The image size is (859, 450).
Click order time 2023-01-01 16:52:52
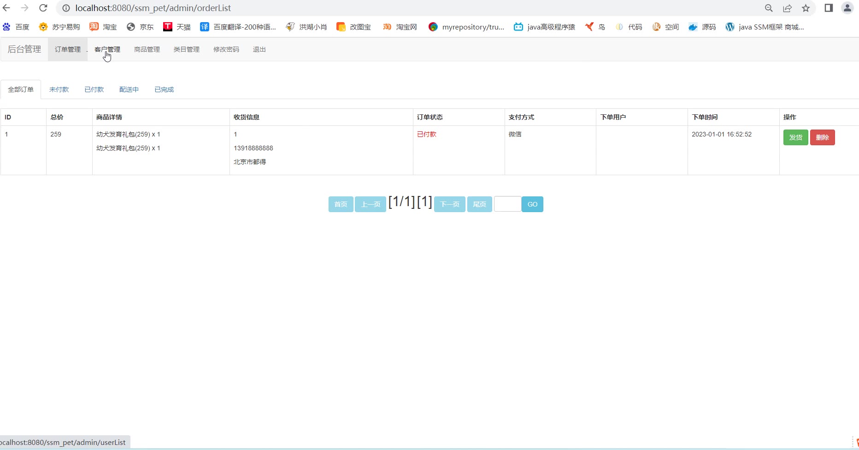point(722,134)
